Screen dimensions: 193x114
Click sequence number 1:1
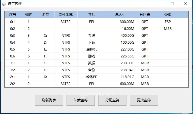tap(12, 63)
